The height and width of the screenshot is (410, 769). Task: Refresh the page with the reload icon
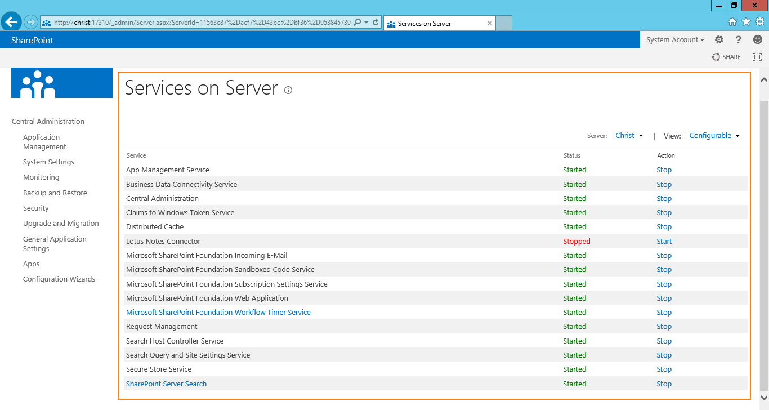(375, 23)
